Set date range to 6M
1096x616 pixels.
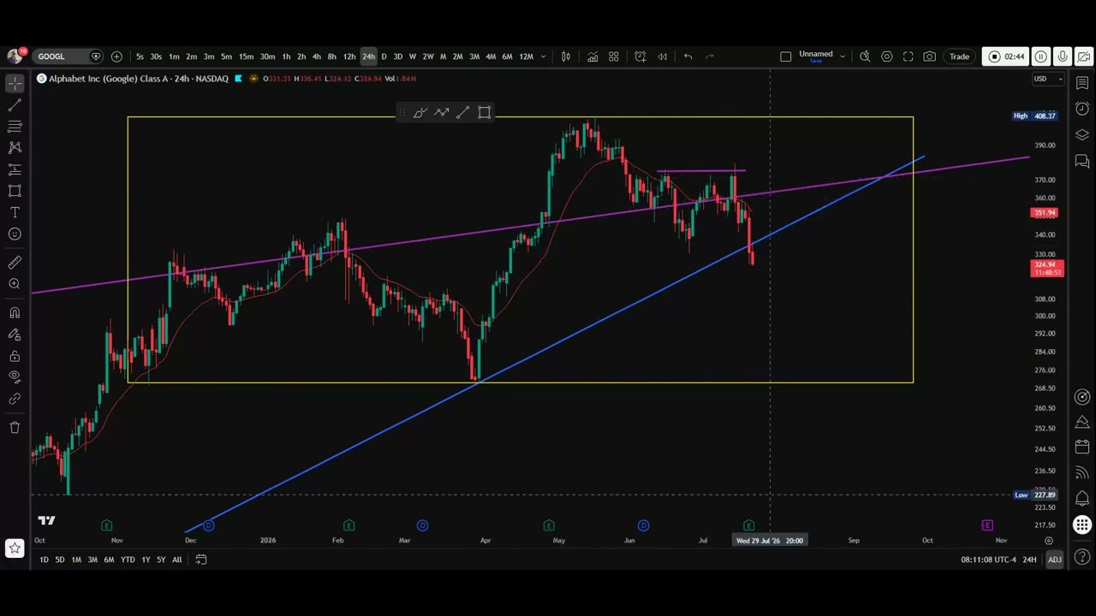coord(109,560)
